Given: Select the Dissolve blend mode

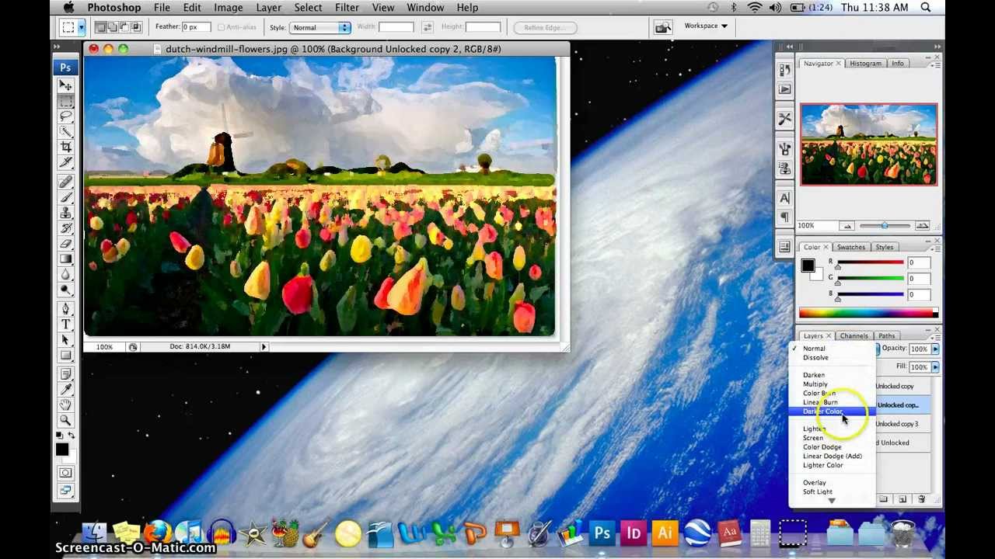Looking at the screenshot, I should click(x=816, y=357).
